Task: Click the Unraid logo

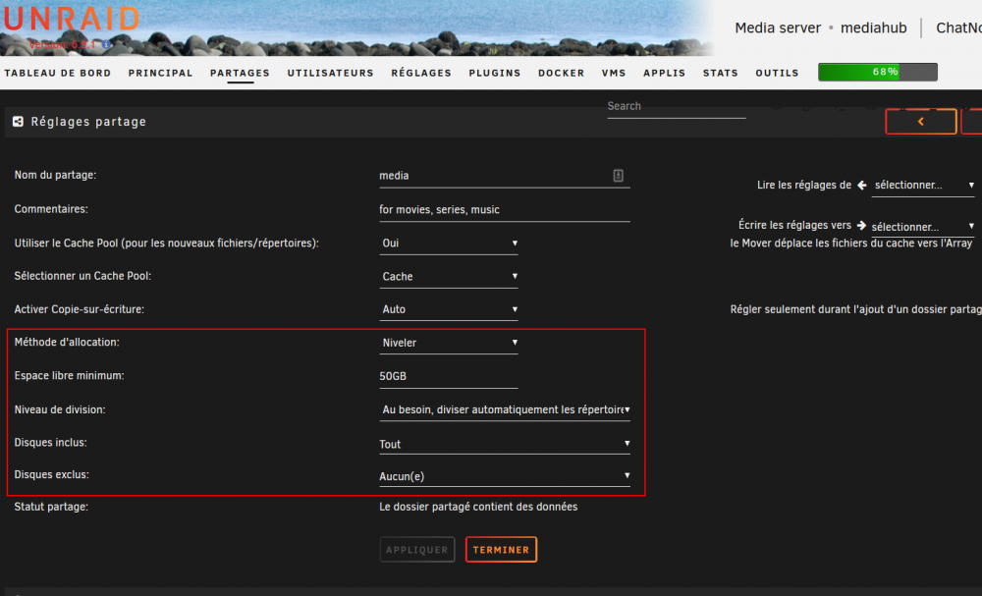Action: tap(72, 19)
